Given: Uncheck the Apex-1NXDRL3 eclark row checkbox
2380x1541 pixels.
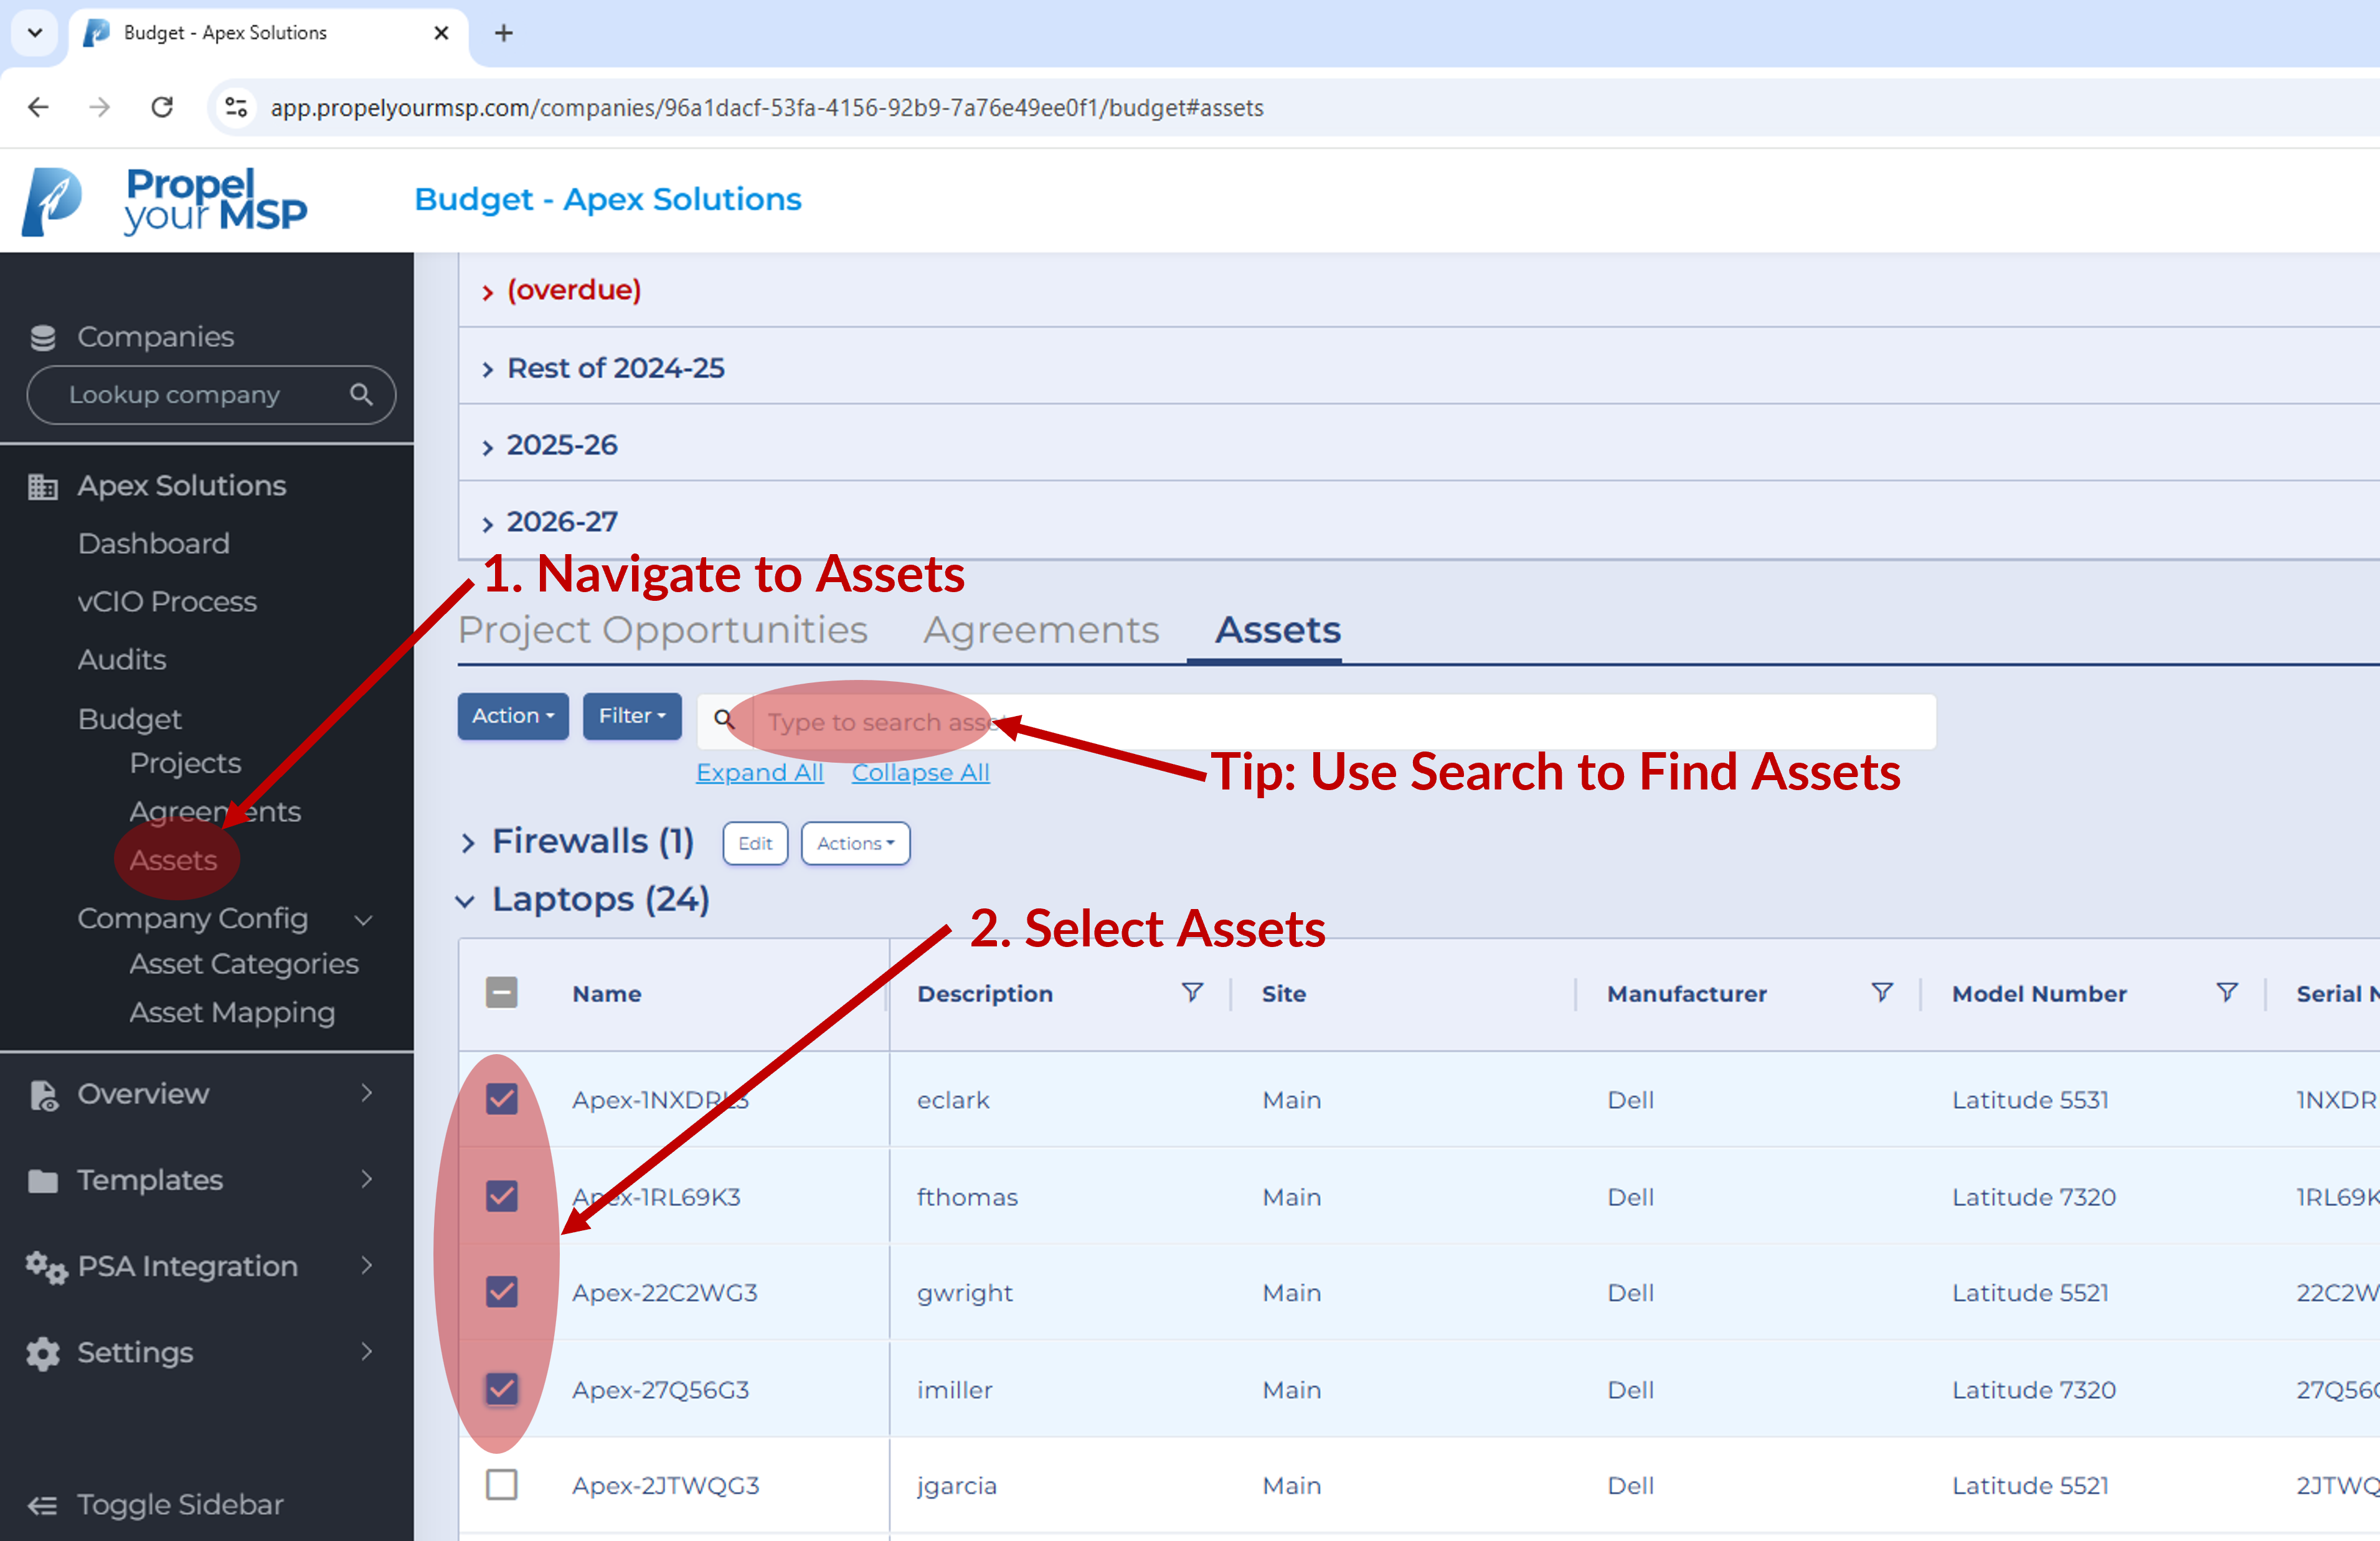Looking at the screenshot, I should tap(501, 1099).
